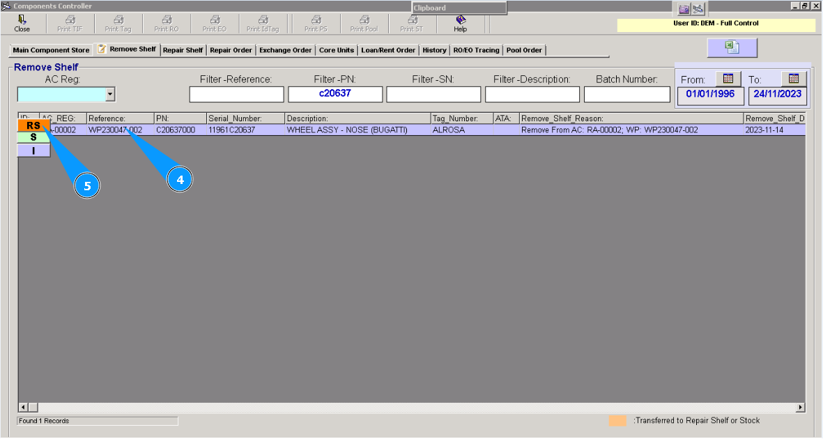Click the Reference column header
Viewport: 823px width, 439px height.
[x=120, y=118]
